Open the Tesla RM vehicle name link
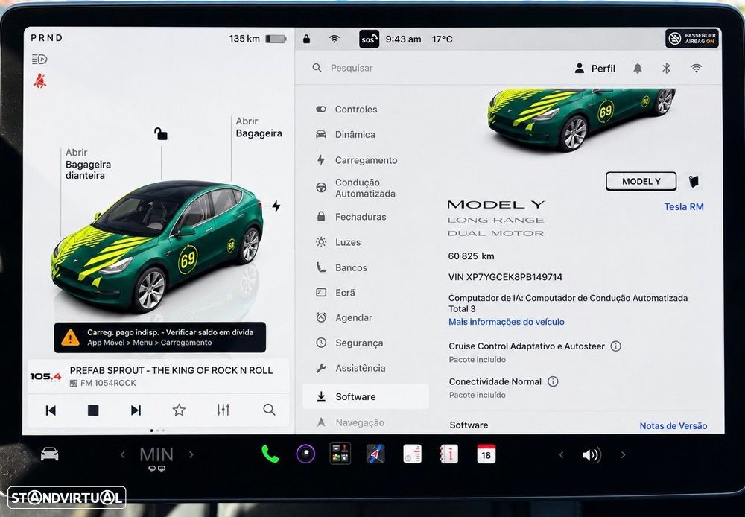 [684, 206]
